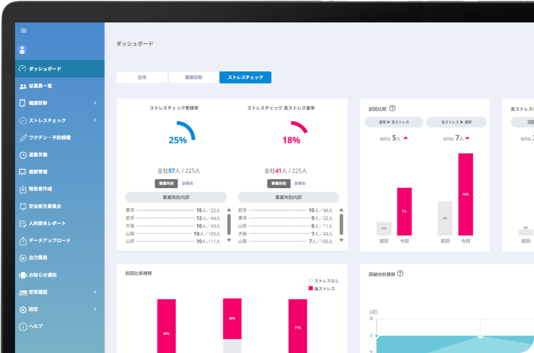The height and width of the screenshot is (353, 534).
Task: Switch to the 全体 tab
Action: [142, 78]
